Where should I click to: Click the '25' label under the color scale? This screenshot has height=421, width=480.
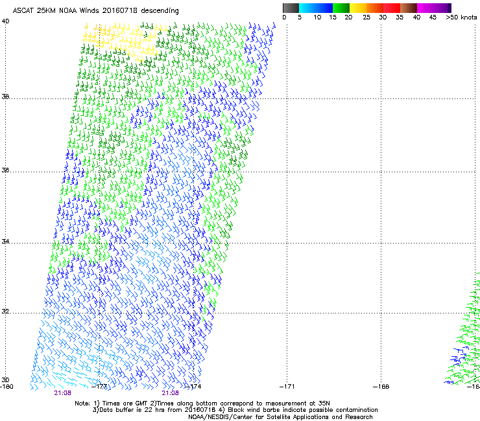pos(366,17)
